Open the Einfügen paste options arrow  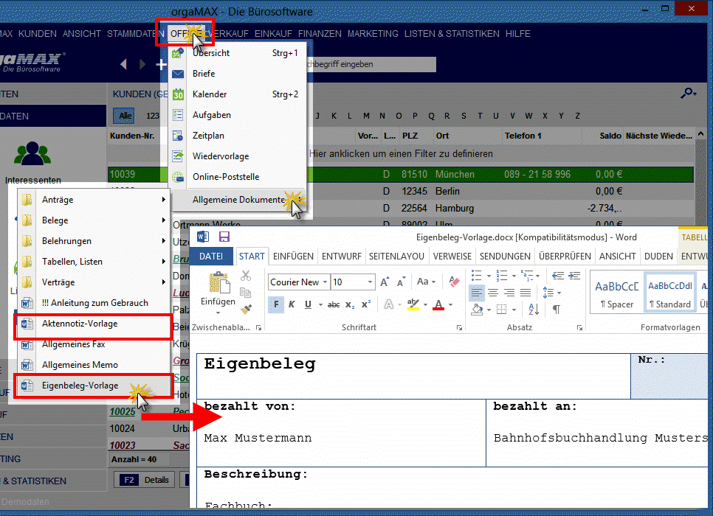(x=218, y=313)
